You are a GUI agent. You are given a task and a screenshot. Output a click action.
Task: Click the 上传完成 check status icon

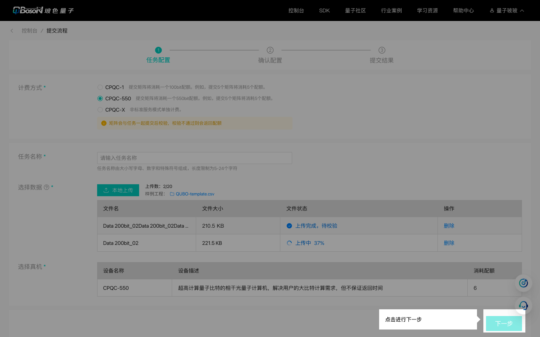click(x=289, y=226)
